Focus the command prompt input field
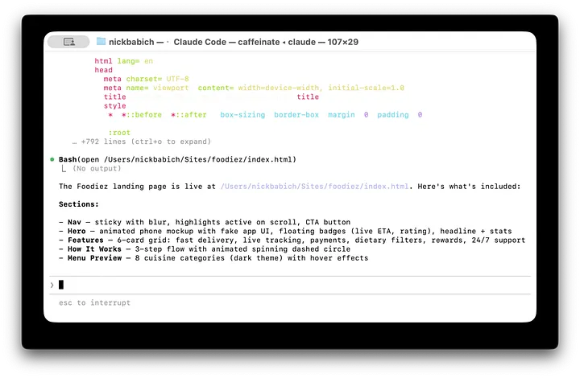 tap(290, 285)
